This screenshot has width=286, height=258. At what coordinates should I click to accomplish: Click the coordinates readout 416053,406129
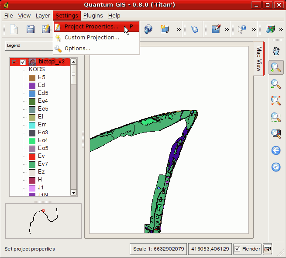click(210, 249)
